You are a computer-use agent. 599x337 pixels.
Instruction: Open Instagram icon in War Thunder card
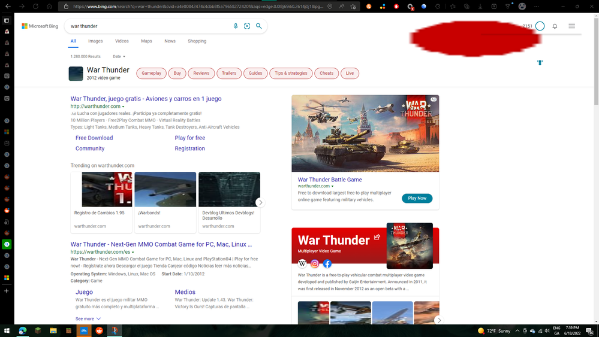pyautogui.click(x=315, y=263)
